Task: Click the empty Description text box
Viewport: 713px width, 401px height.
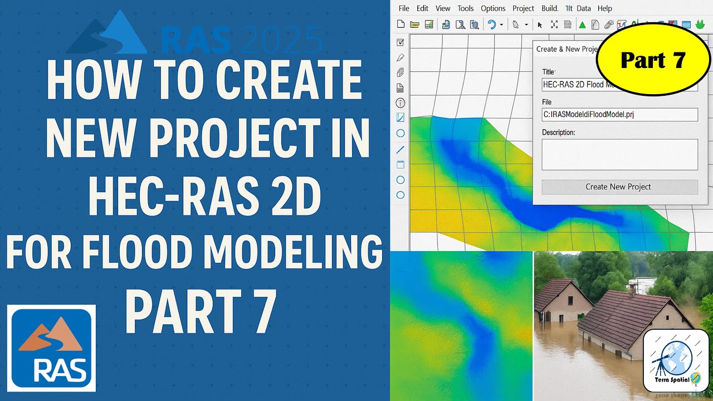Action: coord(619,154)
